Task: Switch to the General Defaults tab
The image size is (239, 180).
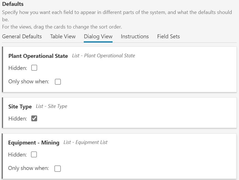Action: (22, 37)
